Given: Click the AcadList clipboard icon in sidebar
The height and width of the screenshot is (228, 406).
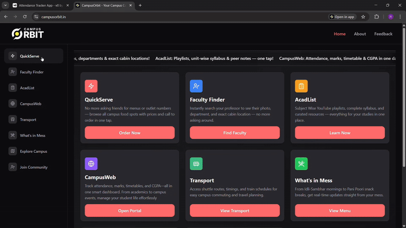Looking at the screenshot, I should click(13, 88).
